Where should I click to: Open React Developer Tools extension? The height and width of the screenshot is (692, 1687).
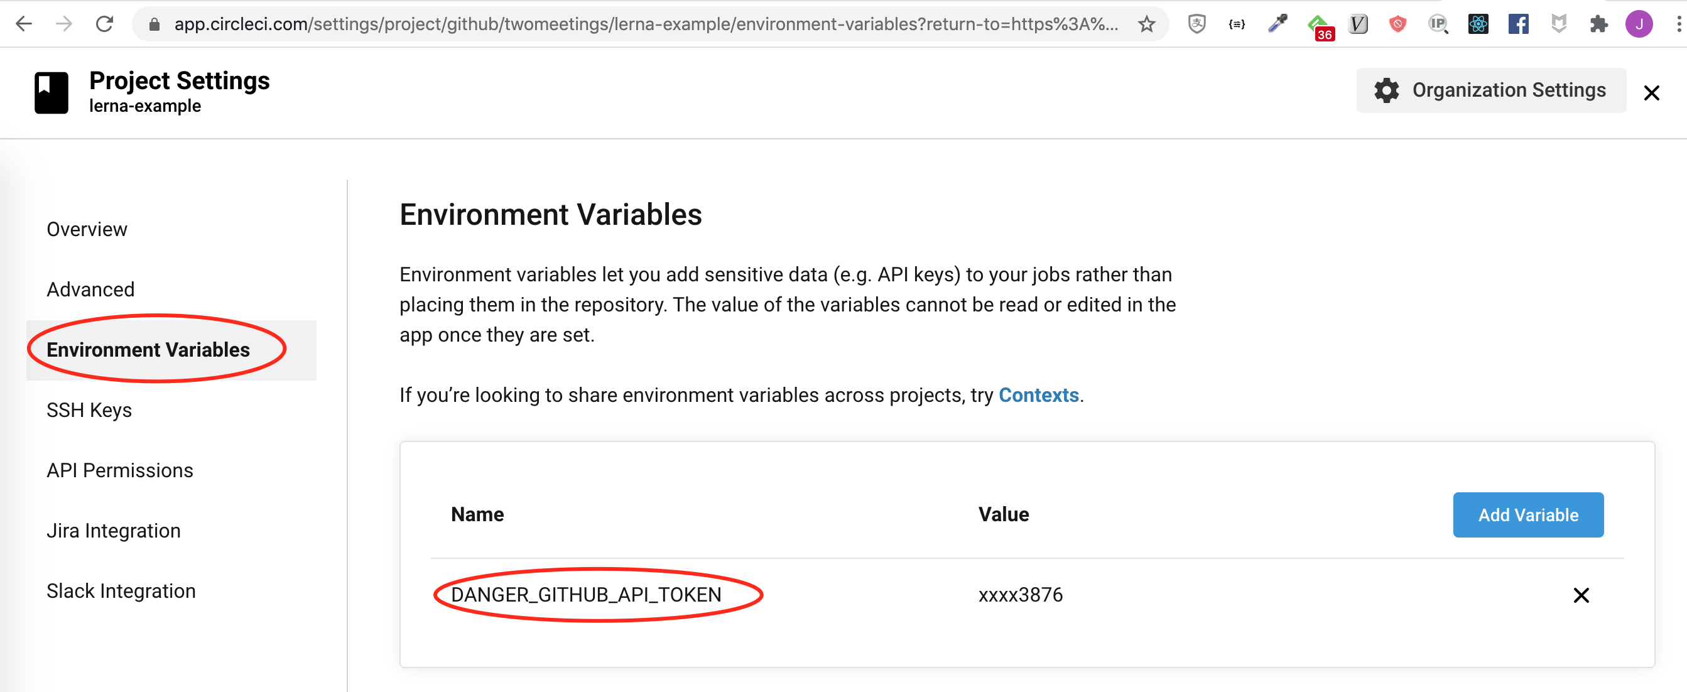[x=1477, y=24]
